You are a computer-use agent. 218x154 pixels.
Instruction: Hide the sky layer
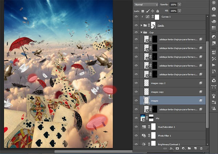click(136, 118)
